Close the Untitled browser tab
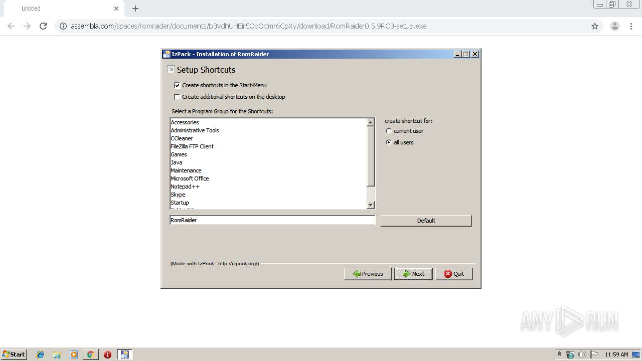This screenshot has height=361, width=642. (116, 9)
